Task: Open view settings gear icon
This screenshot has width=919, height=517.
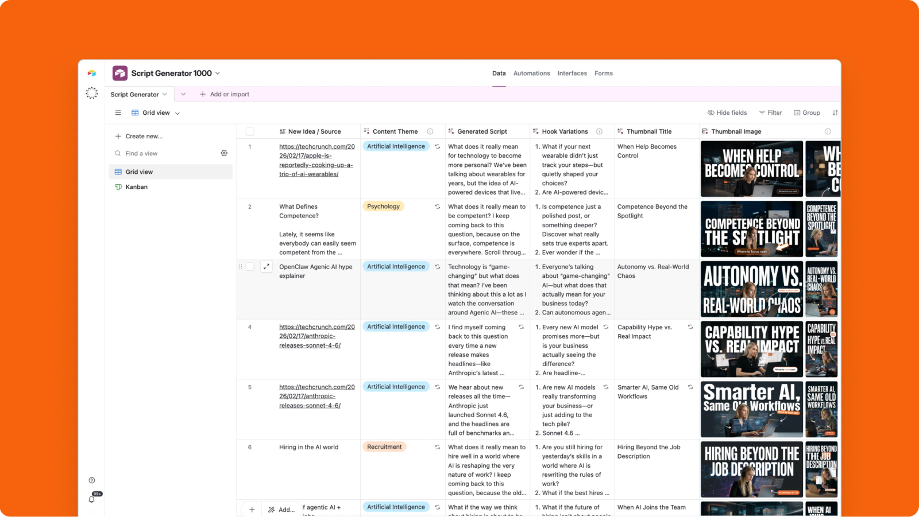Action: tap(224, 153)
